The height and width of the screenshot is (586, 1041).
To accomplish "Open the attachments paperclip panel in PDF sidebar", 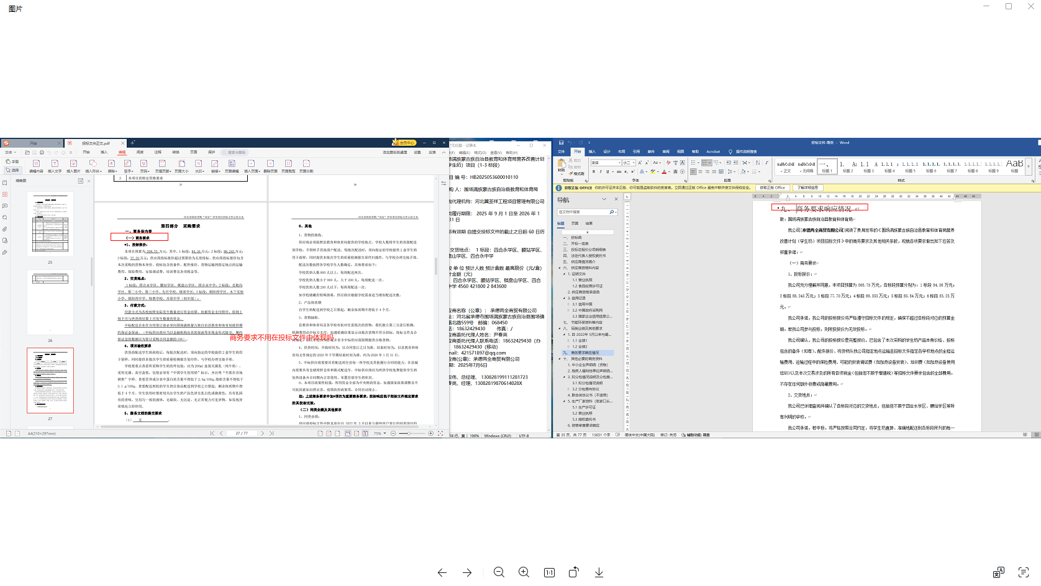I will [5, 229].
